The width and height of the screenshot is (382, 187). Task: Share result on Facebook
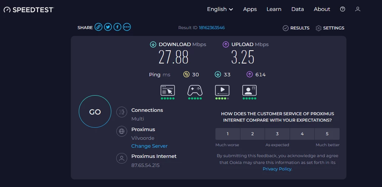coord(117,27)
